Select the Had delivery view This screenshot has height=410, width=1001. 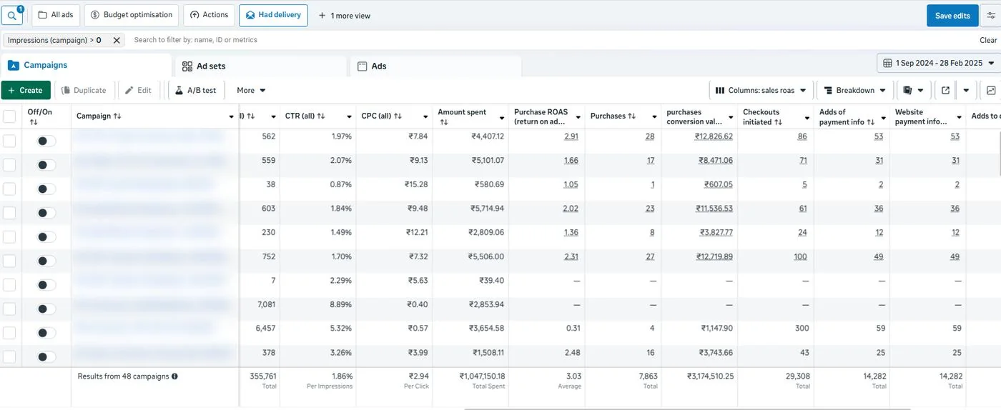[273, 15]
